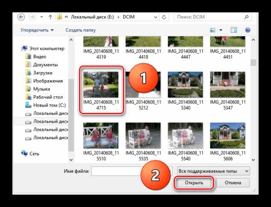
Task: Click the file list scroll up arrow
Action: (x=253, y=40)
